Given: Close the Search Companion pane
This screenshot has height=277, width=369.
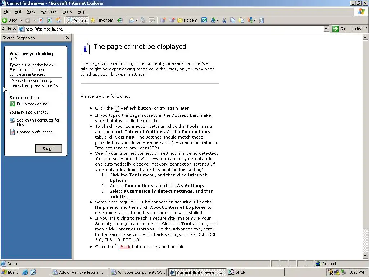Looking at the screenshot, I should coord(67,38).
